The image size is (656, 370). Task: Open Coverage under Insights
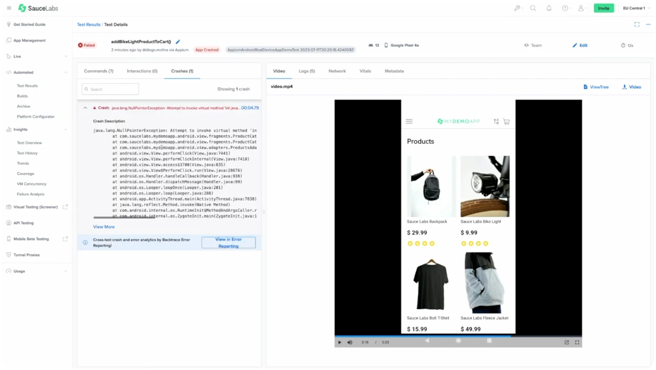(x=25, y=174)
